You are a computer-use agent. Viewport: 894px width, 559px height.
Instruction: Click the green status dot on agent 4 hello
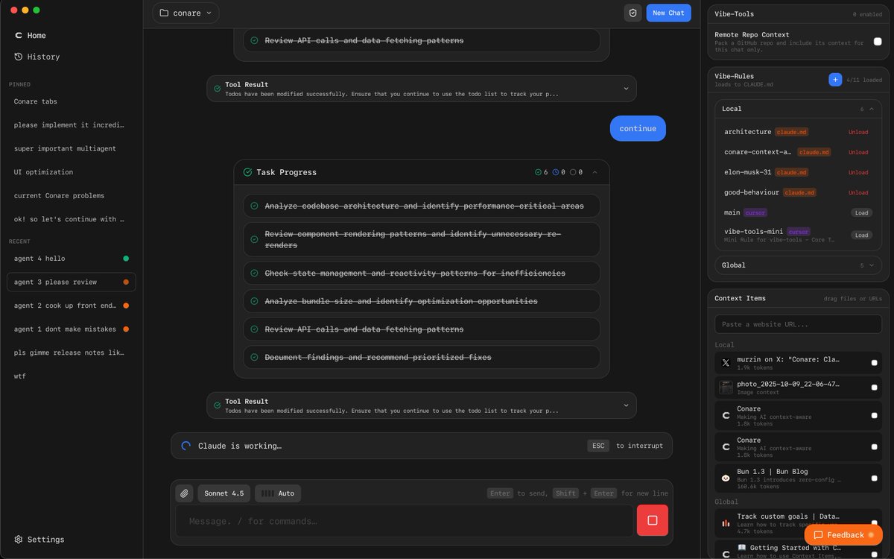[x=126, y=259]
